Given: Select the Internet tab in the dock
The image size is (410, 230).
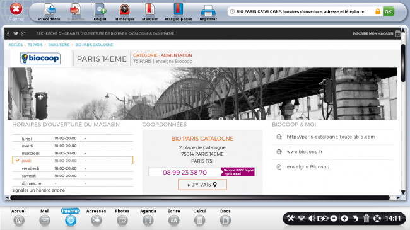Looking at the screenshot, I should click(71, 217).
